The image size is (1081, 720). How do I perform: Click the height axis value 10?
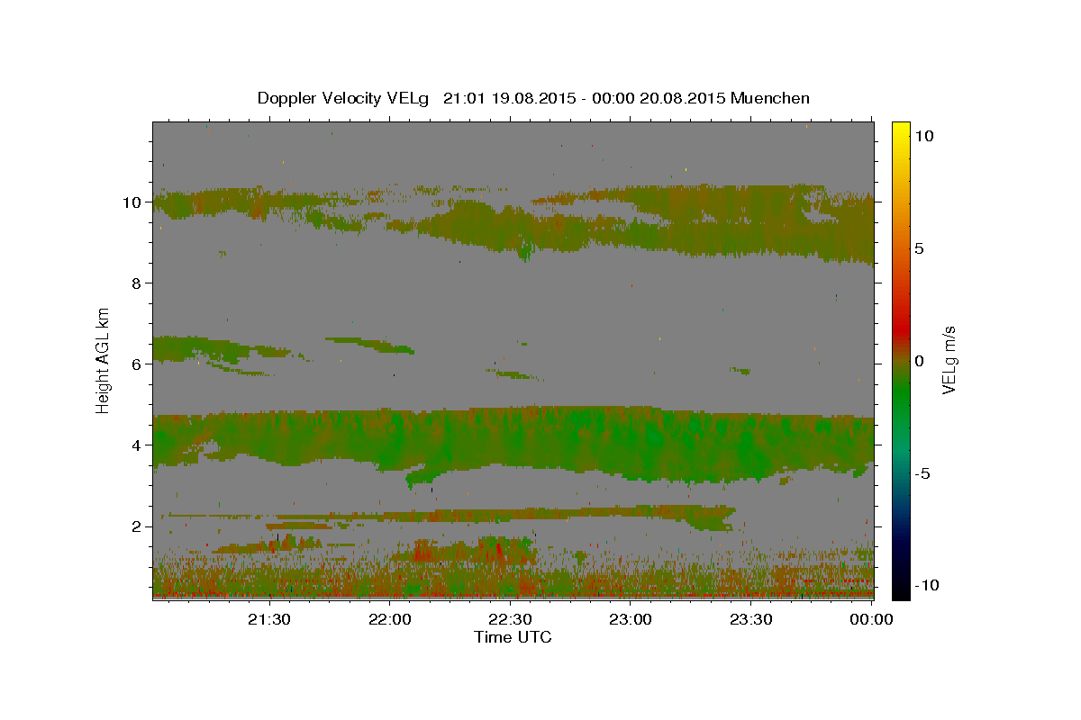133,202
